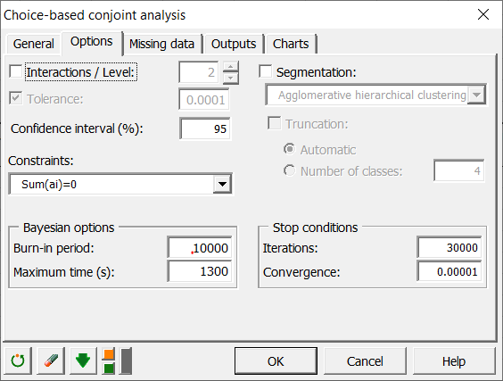Image resolution: width=503 pixels, height=381 pixels.
Task: Click the eraser icon to clear selections
Action: click(x=51, y=360)
